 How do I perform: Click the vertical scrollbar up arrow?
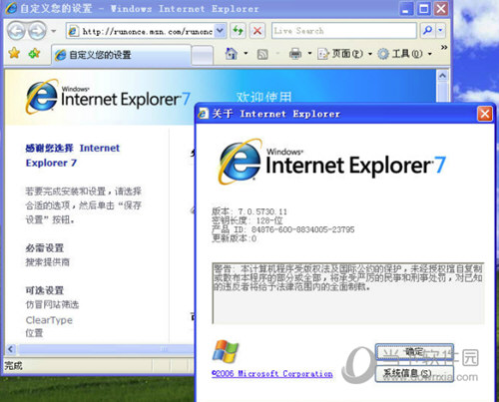[x=442, y=76]
